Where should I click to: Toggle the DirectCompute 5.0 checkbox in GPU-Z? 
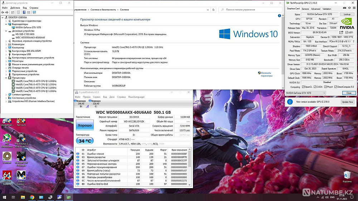336,87
